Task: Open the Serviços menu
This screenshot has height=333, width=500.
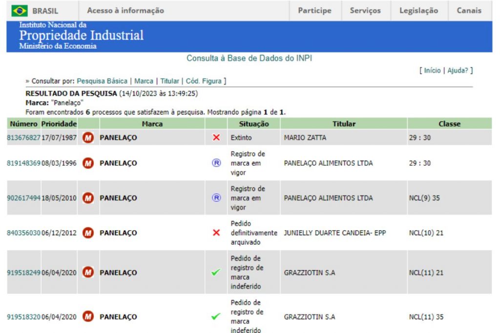Action: click(365, 11)
